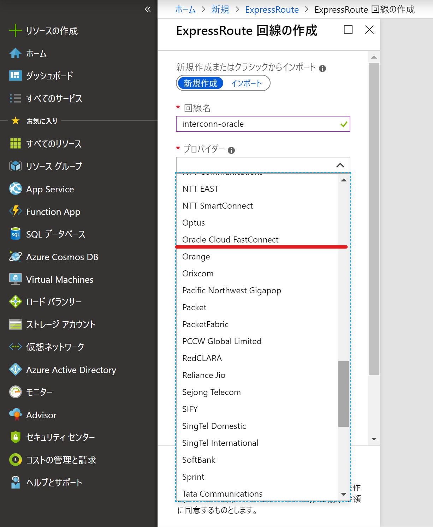Click info icon next to プロバイダー label
The width and height of the screenshot is (433, 527).
tap(231, 150)
